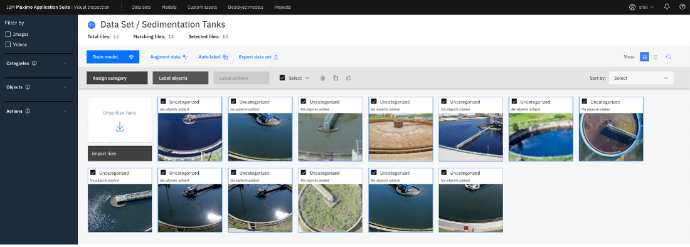
Task: Uncheck the aerial brown circular tank card
Action: 585,102
